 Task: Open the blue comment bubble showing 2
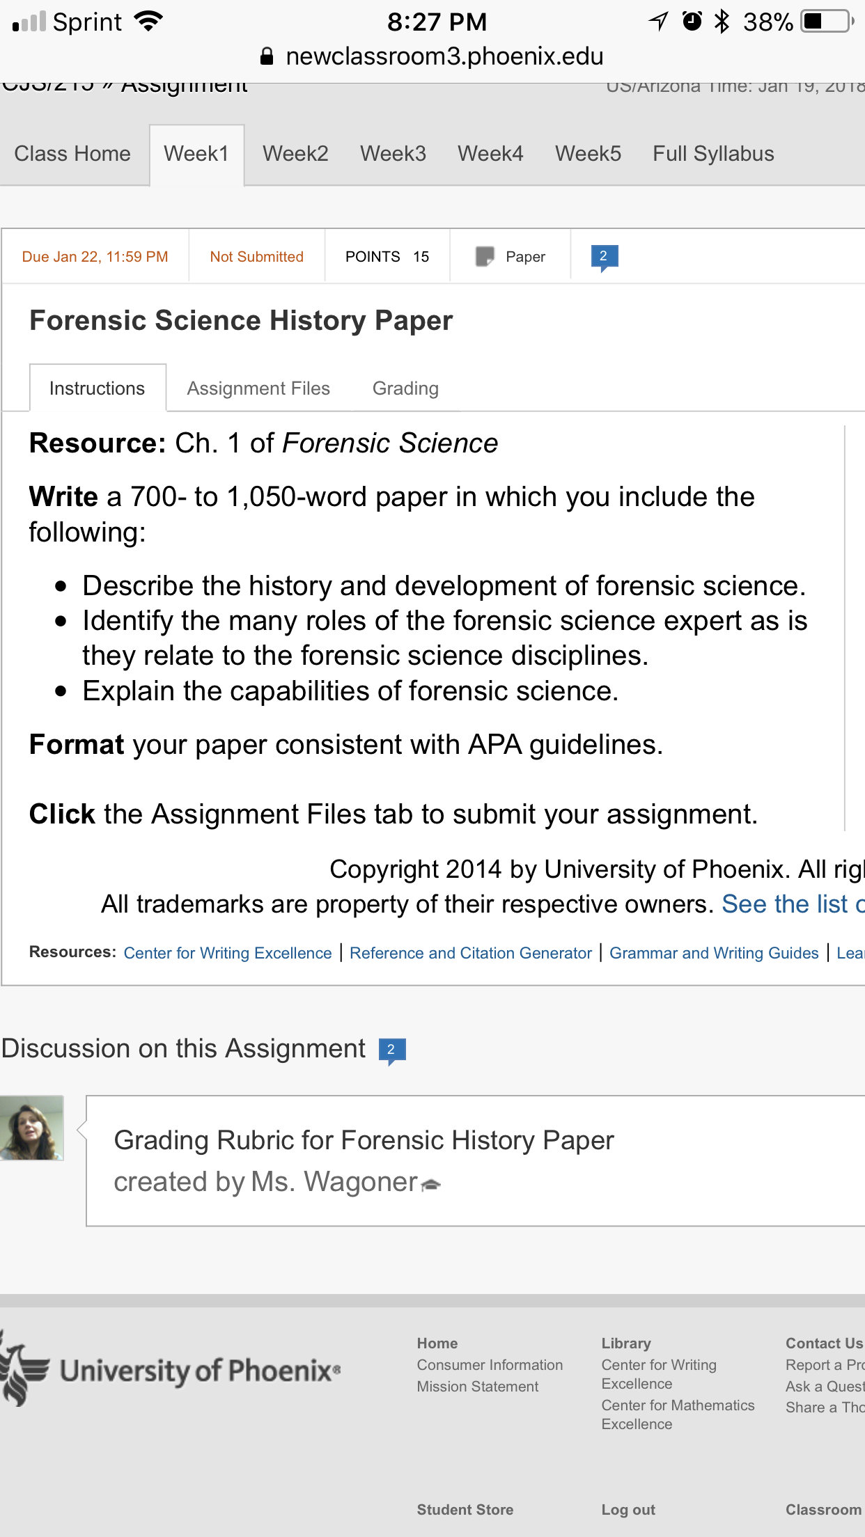[604, 257]
